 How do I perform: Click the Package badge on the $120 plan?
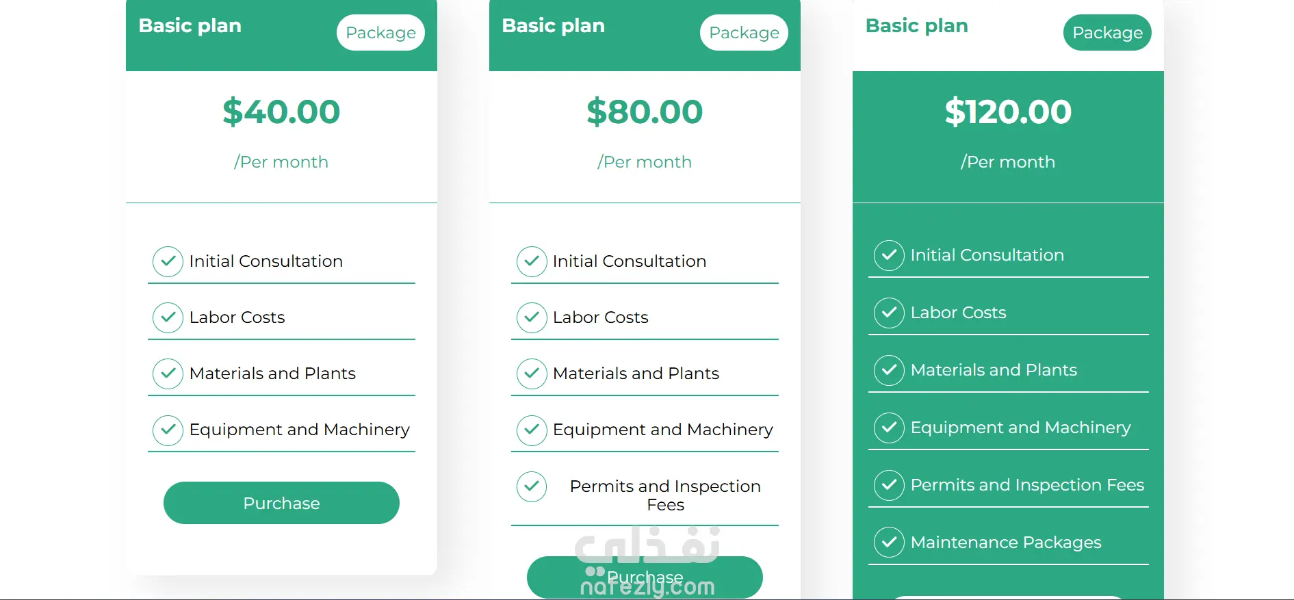pyautogui.click(x=1107, y=33)
